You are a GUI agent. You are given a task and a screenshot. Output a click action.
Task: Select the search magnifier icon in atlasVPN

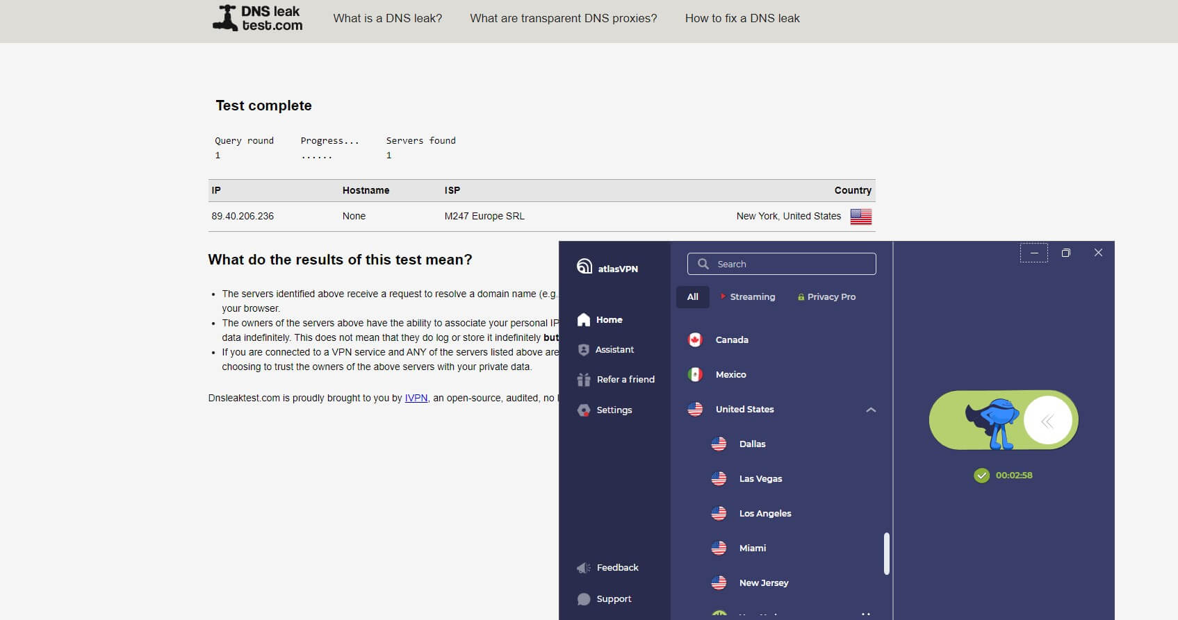(x=703, y=264)
